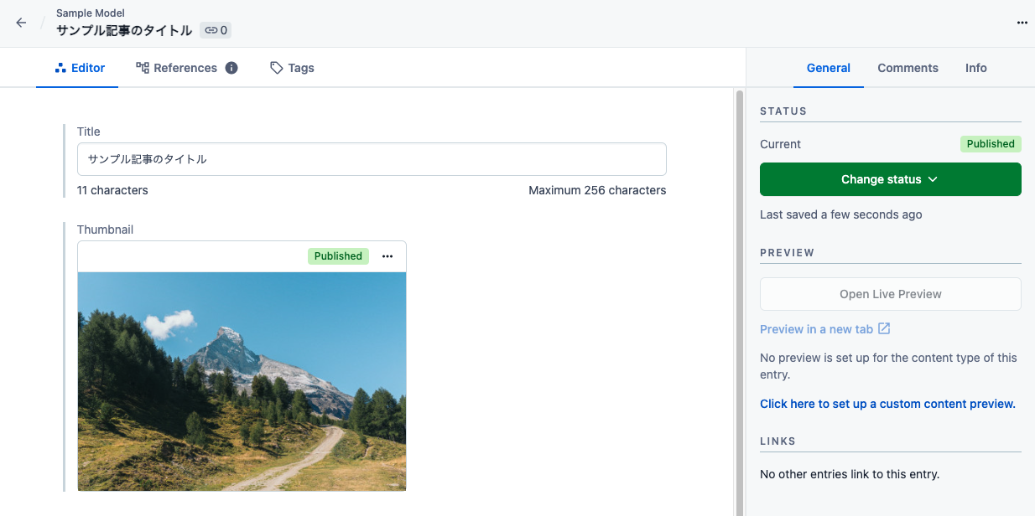Click here to set up a custom content preview
This screenshot has height=516, width=1035.
(887, 404)
